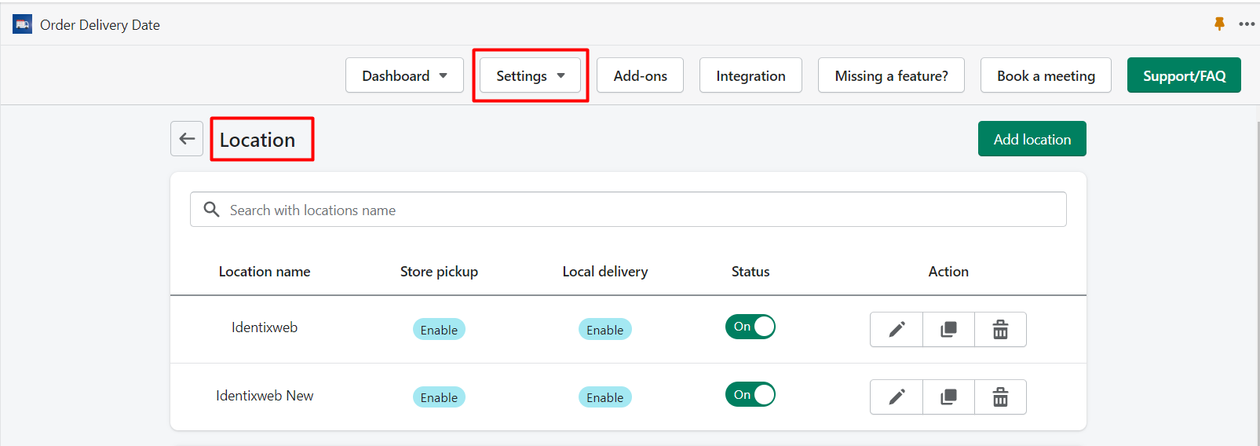
Task: Open the three-dot more options menu
Action: pyautogui.click(x=1247, y=24)
